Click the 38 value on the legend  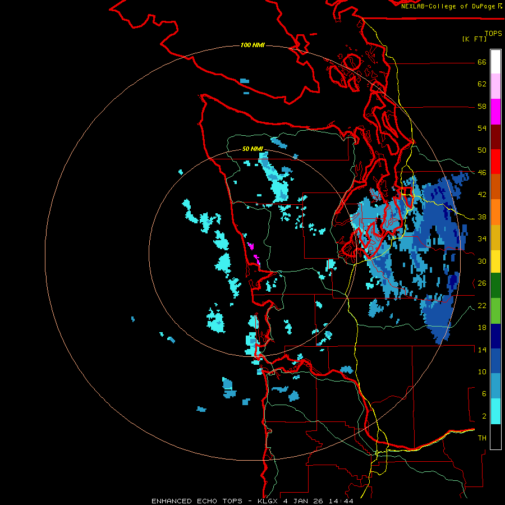[482, 217]
